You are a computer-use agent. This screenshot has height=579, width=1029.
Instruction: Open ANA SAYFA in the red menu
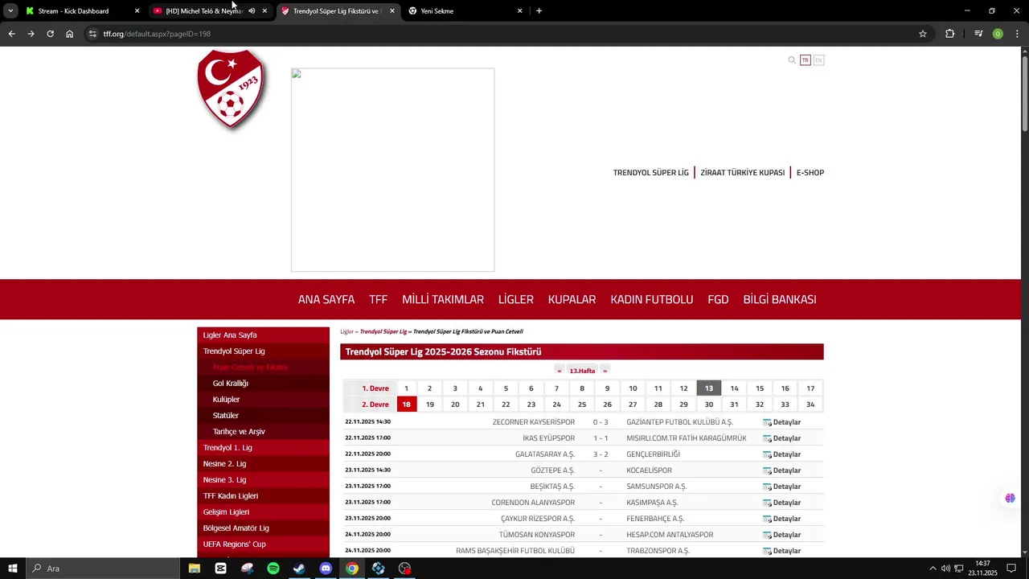(326, 299)
